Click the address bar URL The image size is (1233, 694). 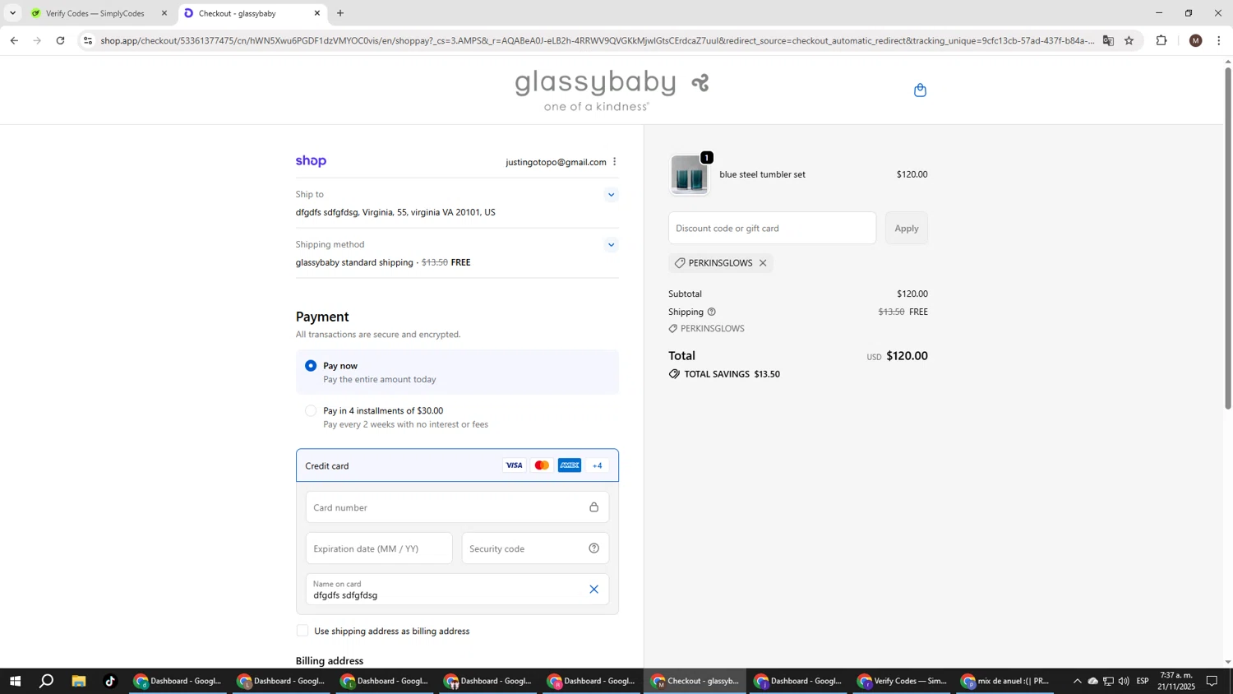(597, 40)
